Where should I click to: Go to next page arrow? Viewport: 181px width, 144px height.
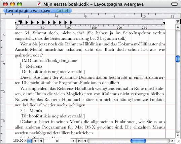(73, 141)
